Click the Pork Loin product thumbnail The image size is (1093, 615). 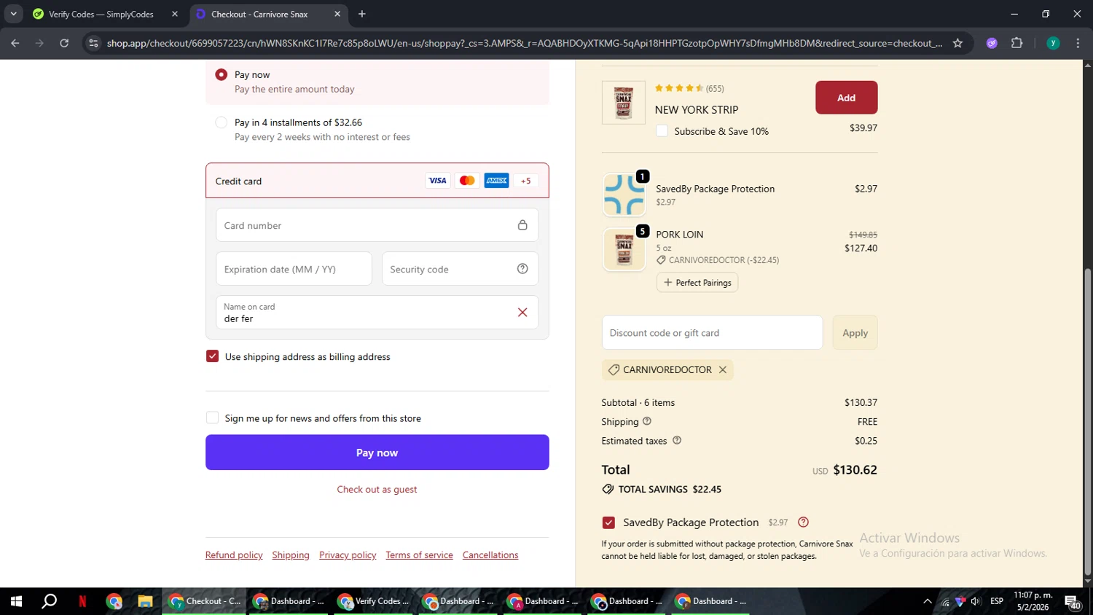[624, 249]
